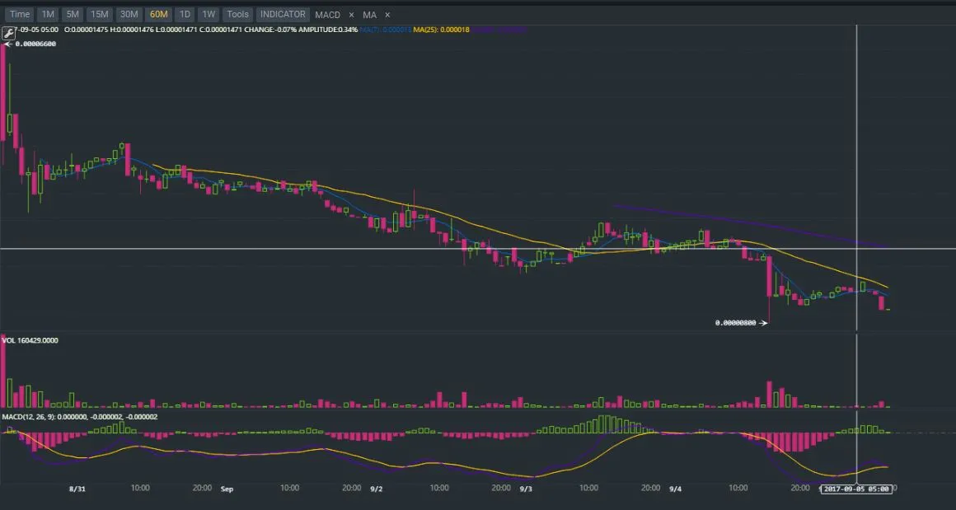Image resolution: width=956 pixels, height=510 pixels.
Task: Open the INDICATOR menu
Action: click(x=283, y=14)
